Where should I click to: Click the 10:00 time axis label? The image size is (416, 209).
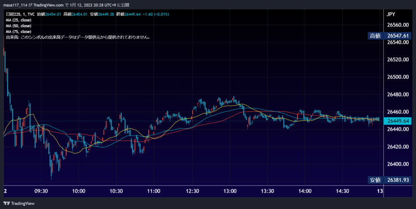pyautogui.click(x=79, y=191)
